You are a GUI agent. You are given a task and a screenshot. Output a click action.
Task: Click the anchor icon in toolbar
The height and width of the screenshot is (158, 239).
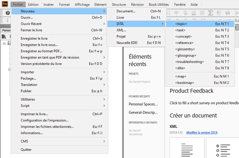185,13
